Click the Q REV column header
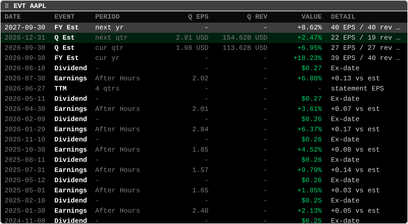This screenshot has width=408, height=224. (257, 17)
